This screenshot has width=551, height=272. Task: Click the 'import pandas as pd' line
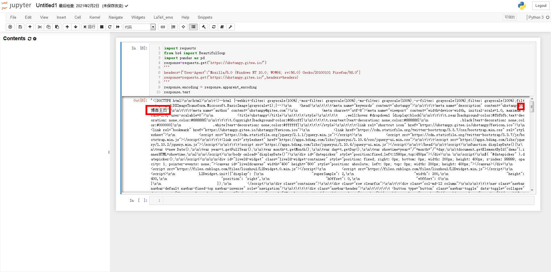click(184, 58)
